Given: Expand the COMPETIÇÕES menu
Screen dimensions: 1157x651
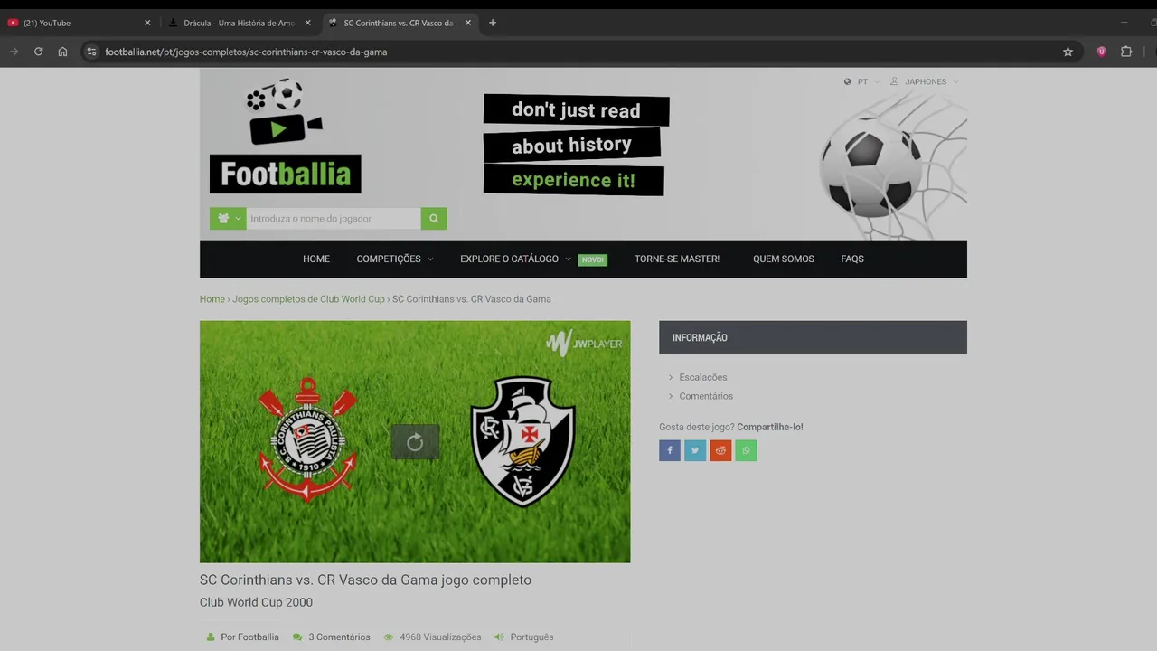Looking at the screenshot, I should pyautogui.click(x=395, y=259).
